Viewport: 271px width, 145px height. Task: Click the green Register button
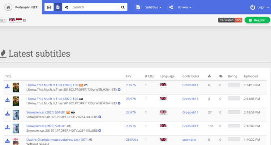257,20
